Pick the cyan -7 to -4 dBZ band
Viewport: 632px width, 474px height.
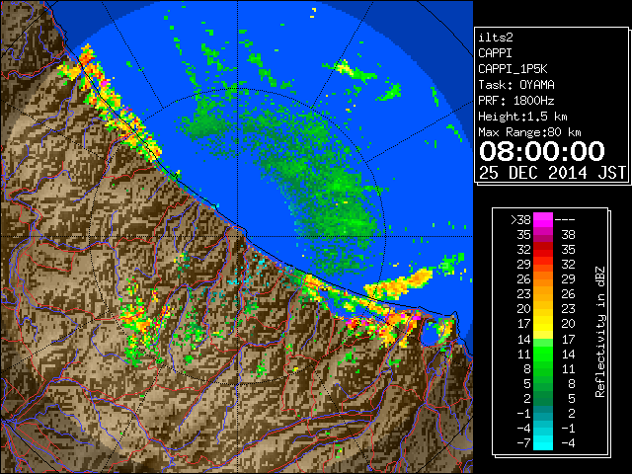pyautogui.click(x=543, y=442)
